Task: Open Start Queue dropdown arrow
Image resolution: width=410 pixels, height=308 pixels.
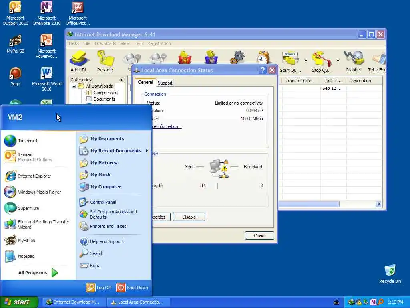Action: 306,61
